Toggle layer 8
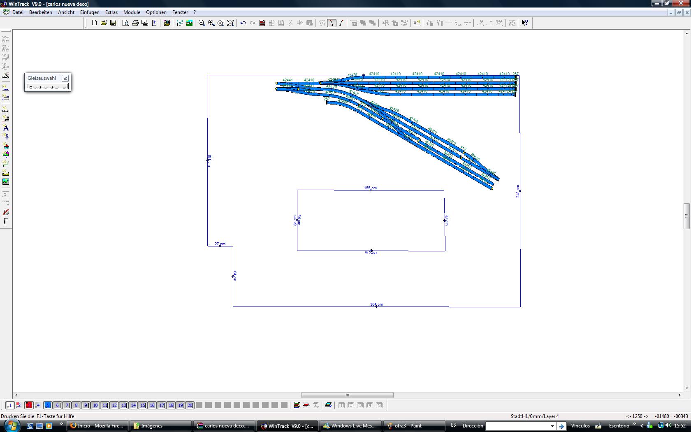Viewport: 691px width, 432px height. point(76,405)
